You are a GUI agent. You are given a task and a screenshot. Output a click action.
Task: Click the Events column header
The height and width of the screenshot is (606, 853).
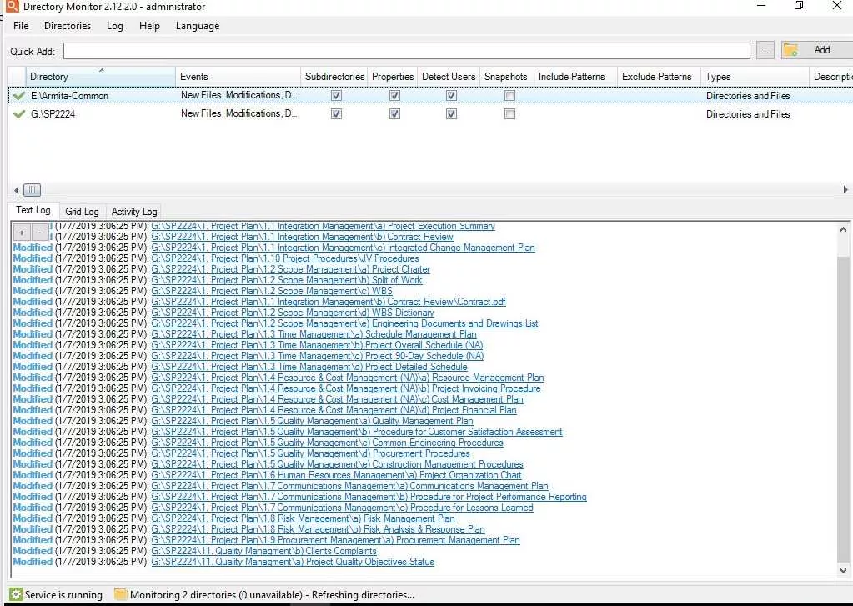(238, 77)
